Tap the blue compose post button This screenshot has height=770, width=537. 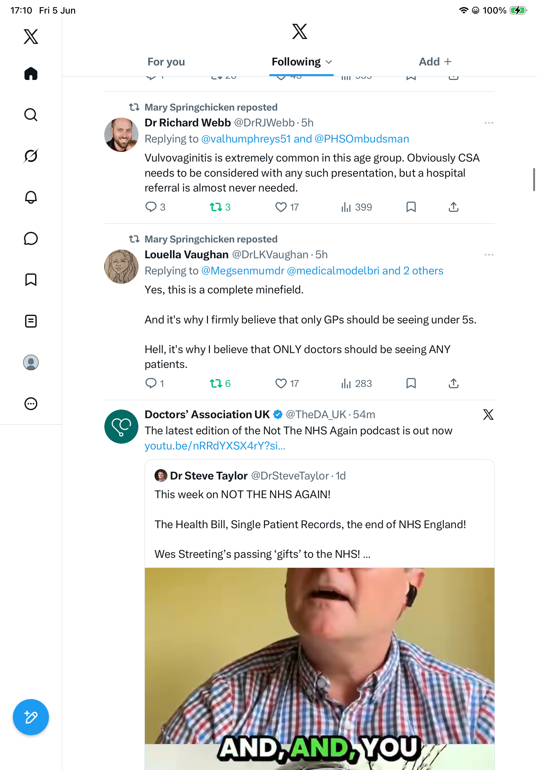31,717
